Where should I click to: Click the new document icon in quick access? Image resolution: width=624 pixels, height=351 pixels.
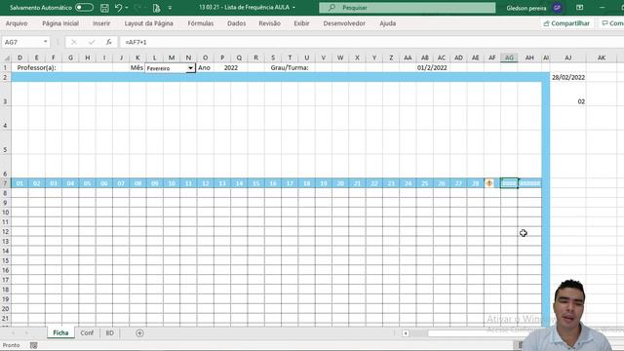(156, 8)
